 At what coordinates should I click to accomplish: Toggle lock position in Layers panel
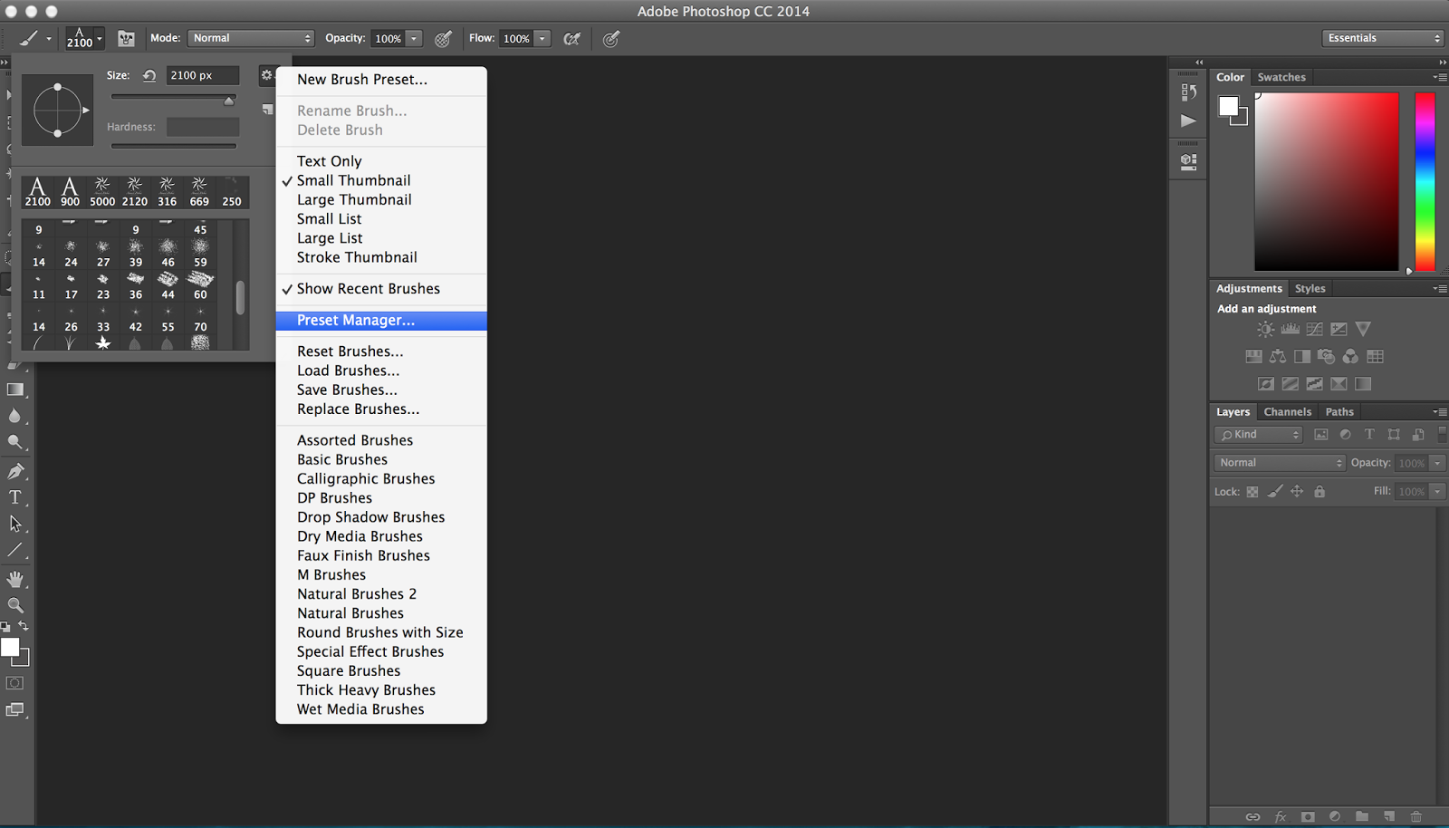(x=1297, y=492)
